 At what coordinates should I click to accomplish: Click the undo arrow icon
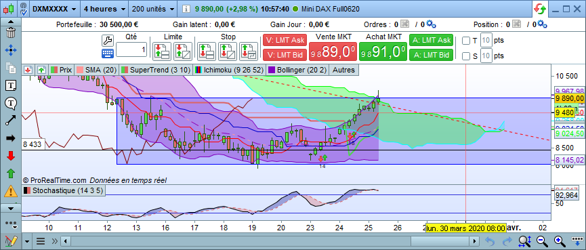click(490, 241)
